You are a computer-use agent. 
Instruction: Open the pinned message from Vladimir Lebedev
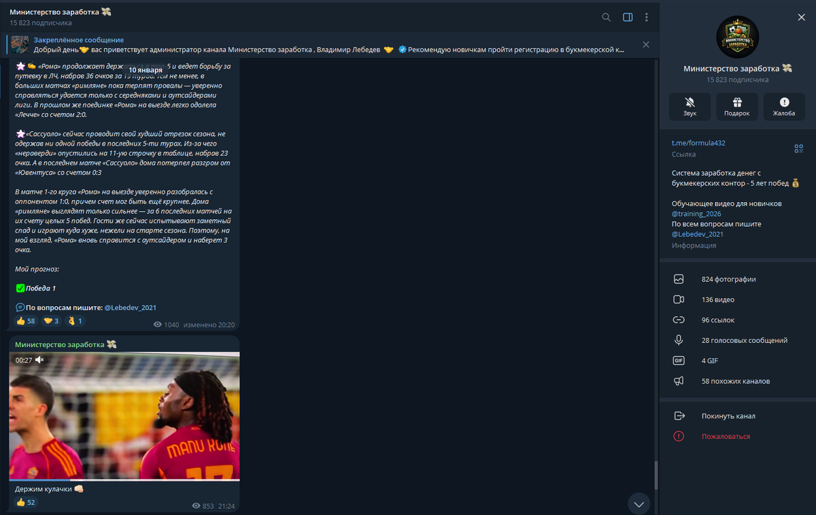329,45
